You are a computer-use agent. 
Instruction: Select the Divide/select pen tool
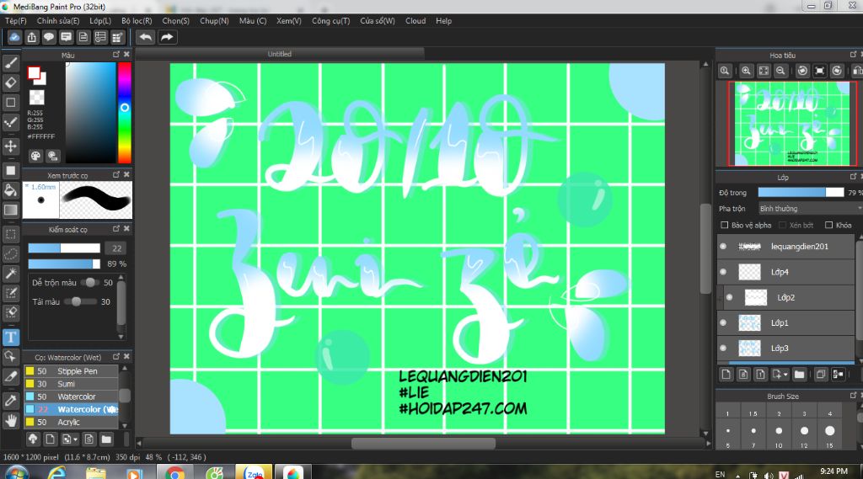point(10,376)
